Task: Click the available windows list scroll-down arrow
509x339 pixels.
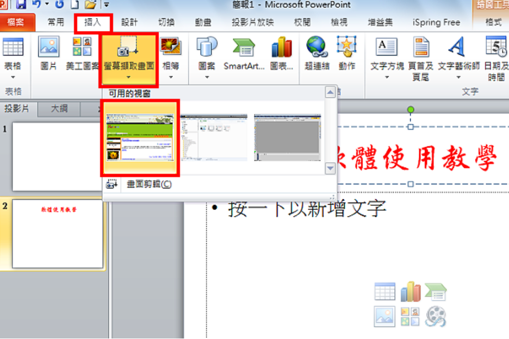Action: tap(330, 168)
